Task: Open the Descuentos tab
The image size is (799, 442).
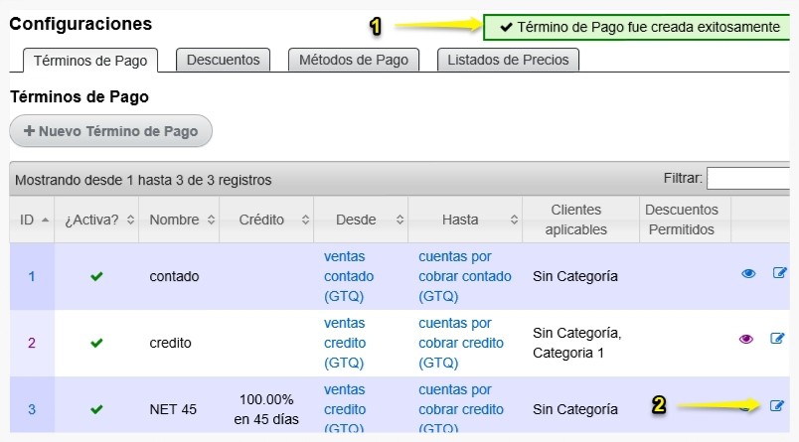Action: pos(224,60)
